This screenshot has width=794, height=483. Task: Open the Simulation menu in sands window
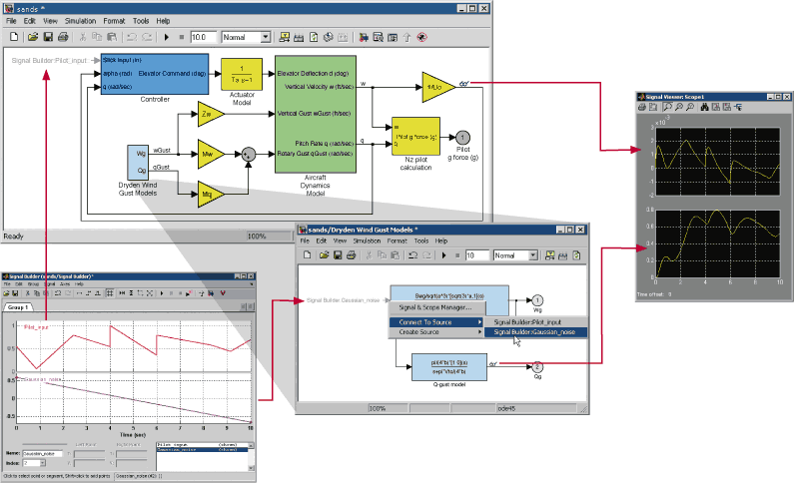[x=80, y=21]
